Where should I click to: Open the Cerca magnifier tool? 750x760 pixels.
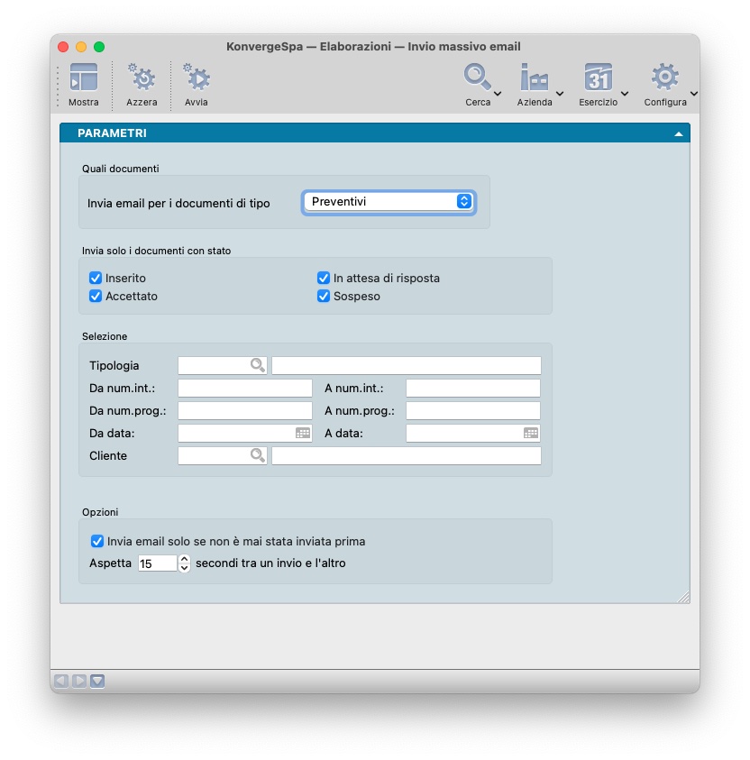tap(478, 79)
